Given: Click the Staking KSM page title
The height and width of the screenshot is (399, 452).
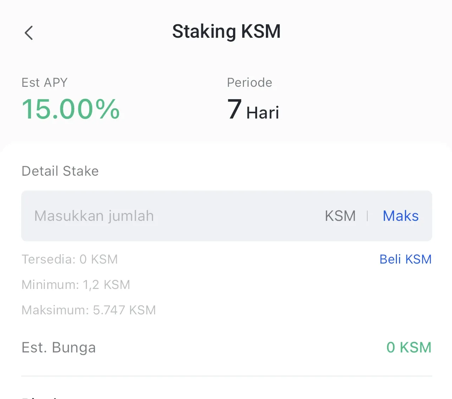Looking at the screenshot, I should coord(226,31).
